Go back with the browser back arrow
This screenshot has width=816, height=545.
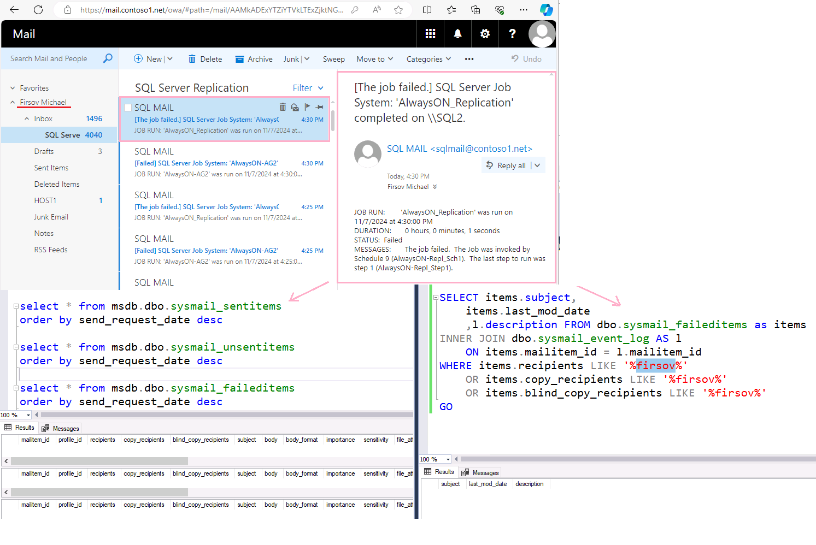(14, 10)
